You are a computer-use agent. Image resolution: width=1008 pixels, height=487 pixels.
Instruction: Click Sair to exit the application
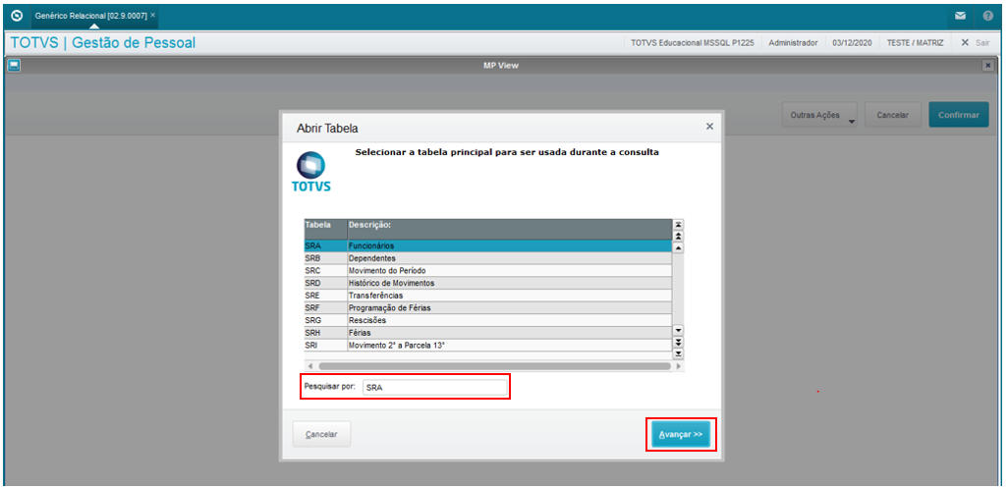976,42
